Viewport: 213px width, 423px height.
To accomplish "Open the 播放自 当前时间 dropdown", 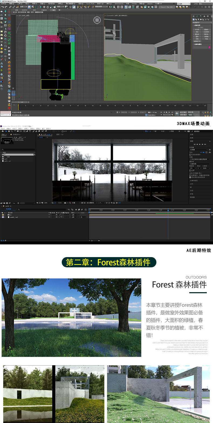I will tap(200, 164).
